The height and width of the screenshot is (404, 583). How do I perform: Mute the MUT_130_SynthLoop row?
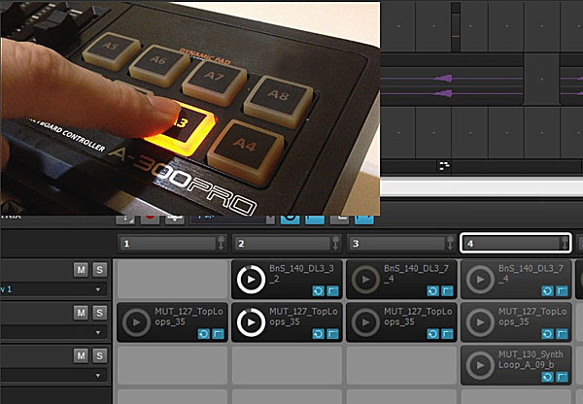81,355
